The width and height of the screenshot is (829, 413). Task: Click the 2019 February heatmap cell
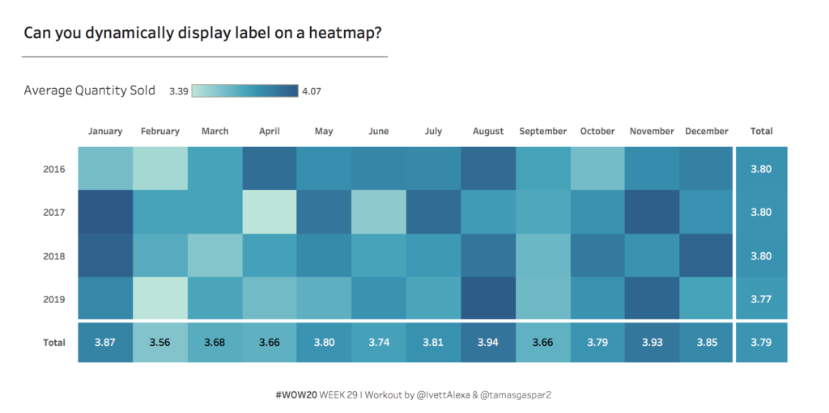pyautogui.click(x=160, y=299)
